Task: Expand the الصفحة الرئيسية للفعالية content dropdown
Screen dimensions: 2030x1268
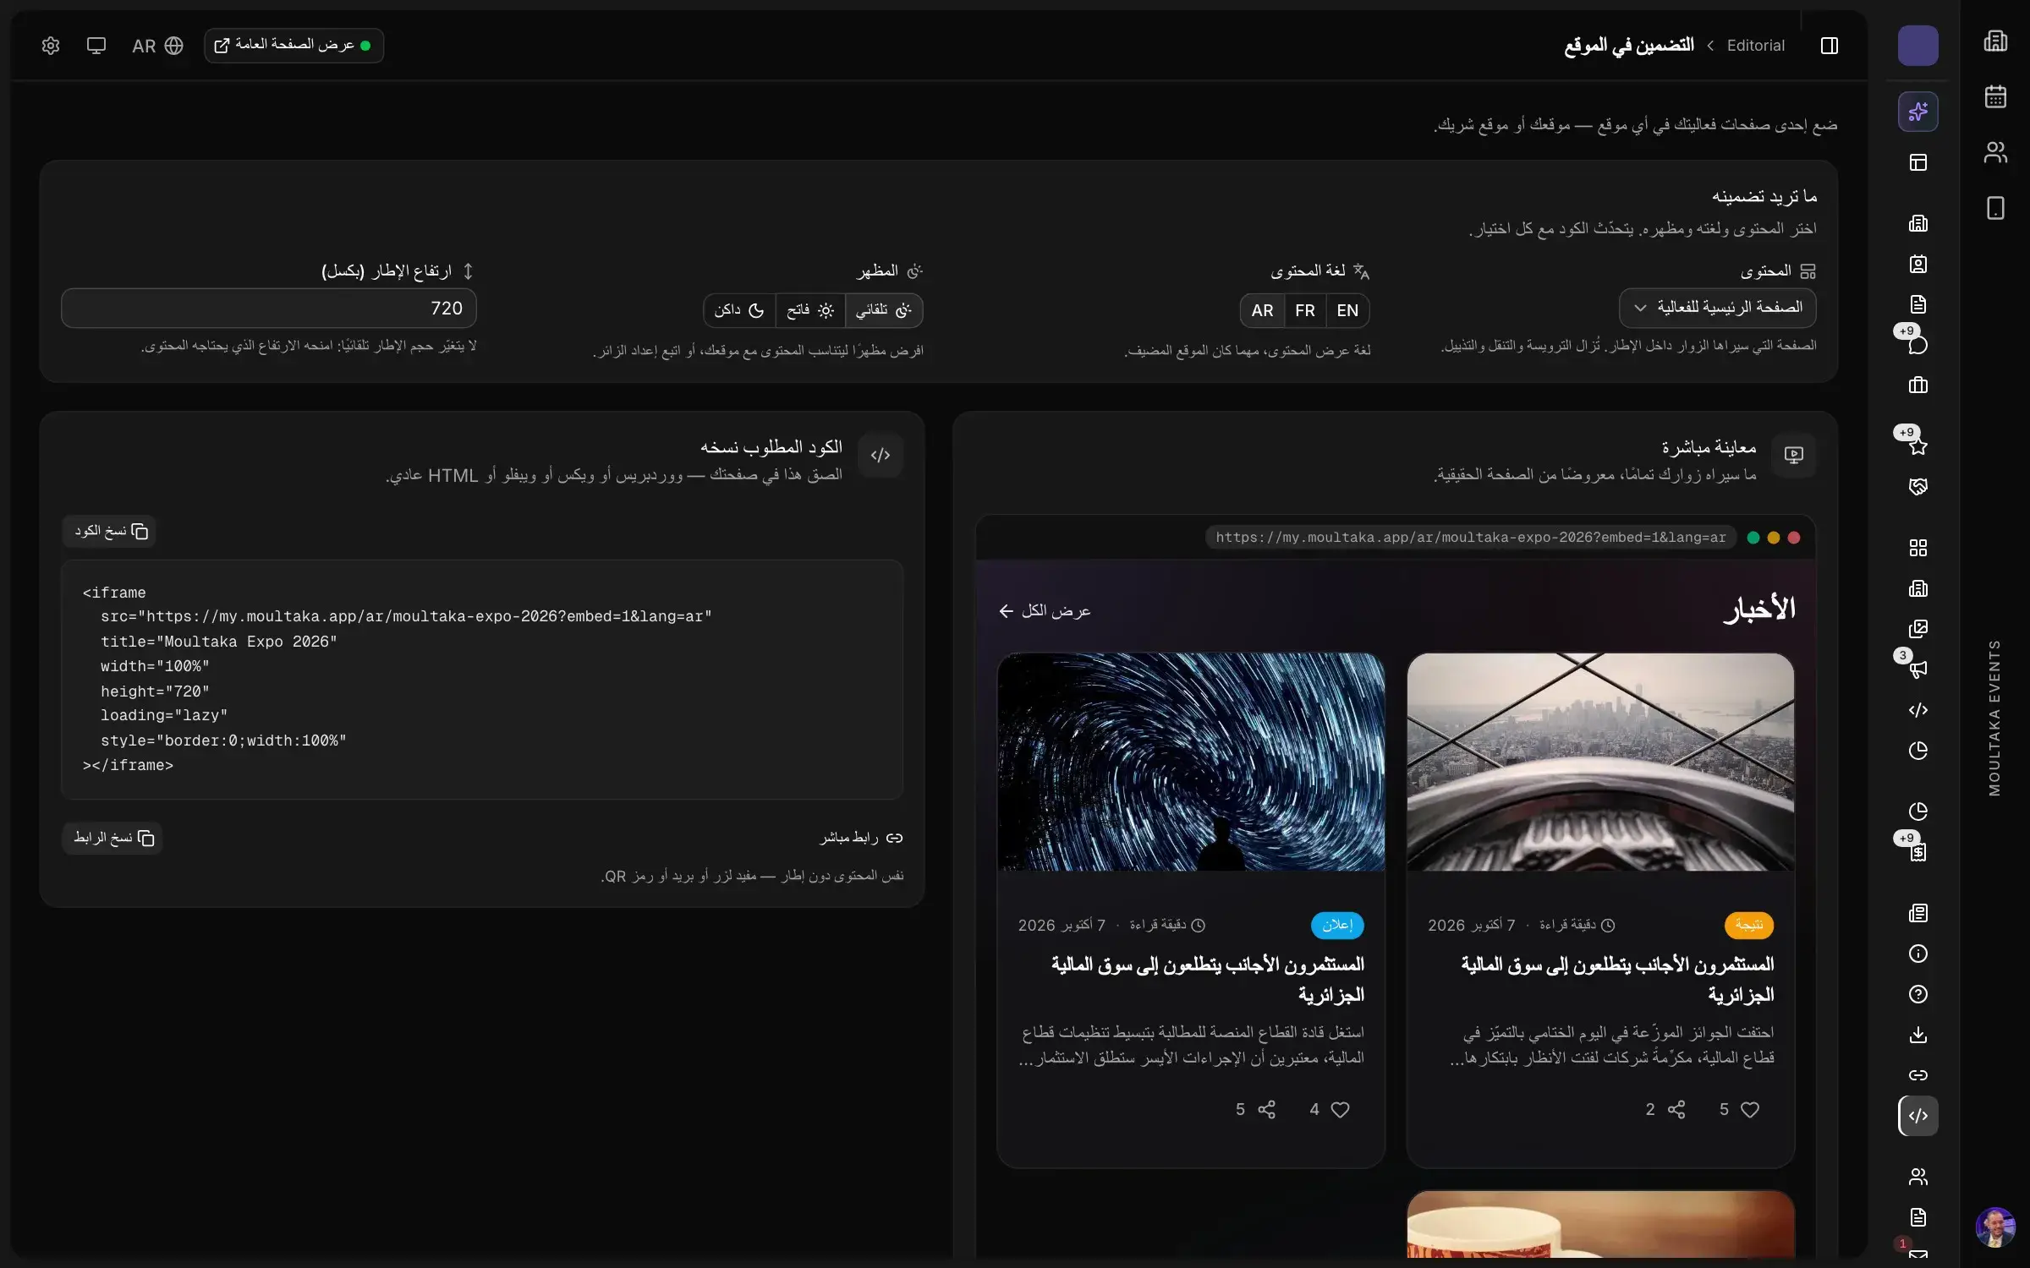Action: (1717, 308)
